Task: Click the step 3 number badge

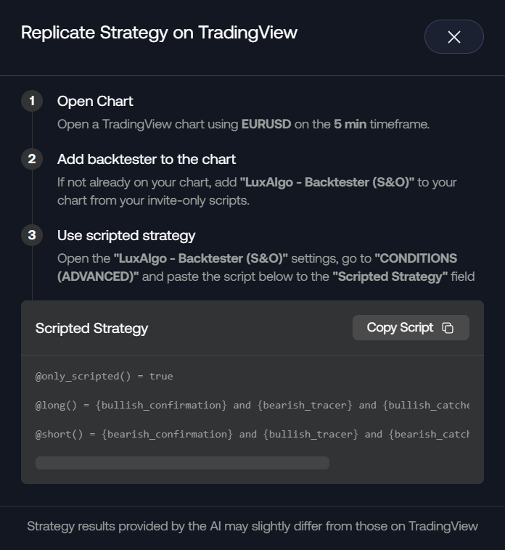Action: (x=32, y=235)
